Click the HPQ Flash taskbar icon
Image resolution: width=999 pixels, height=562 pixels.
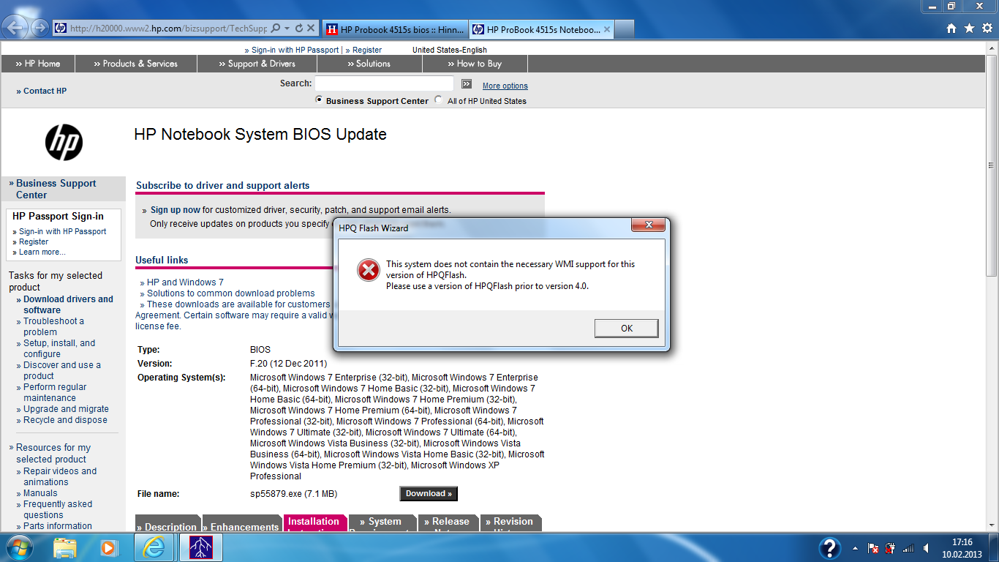coord(200,547)
